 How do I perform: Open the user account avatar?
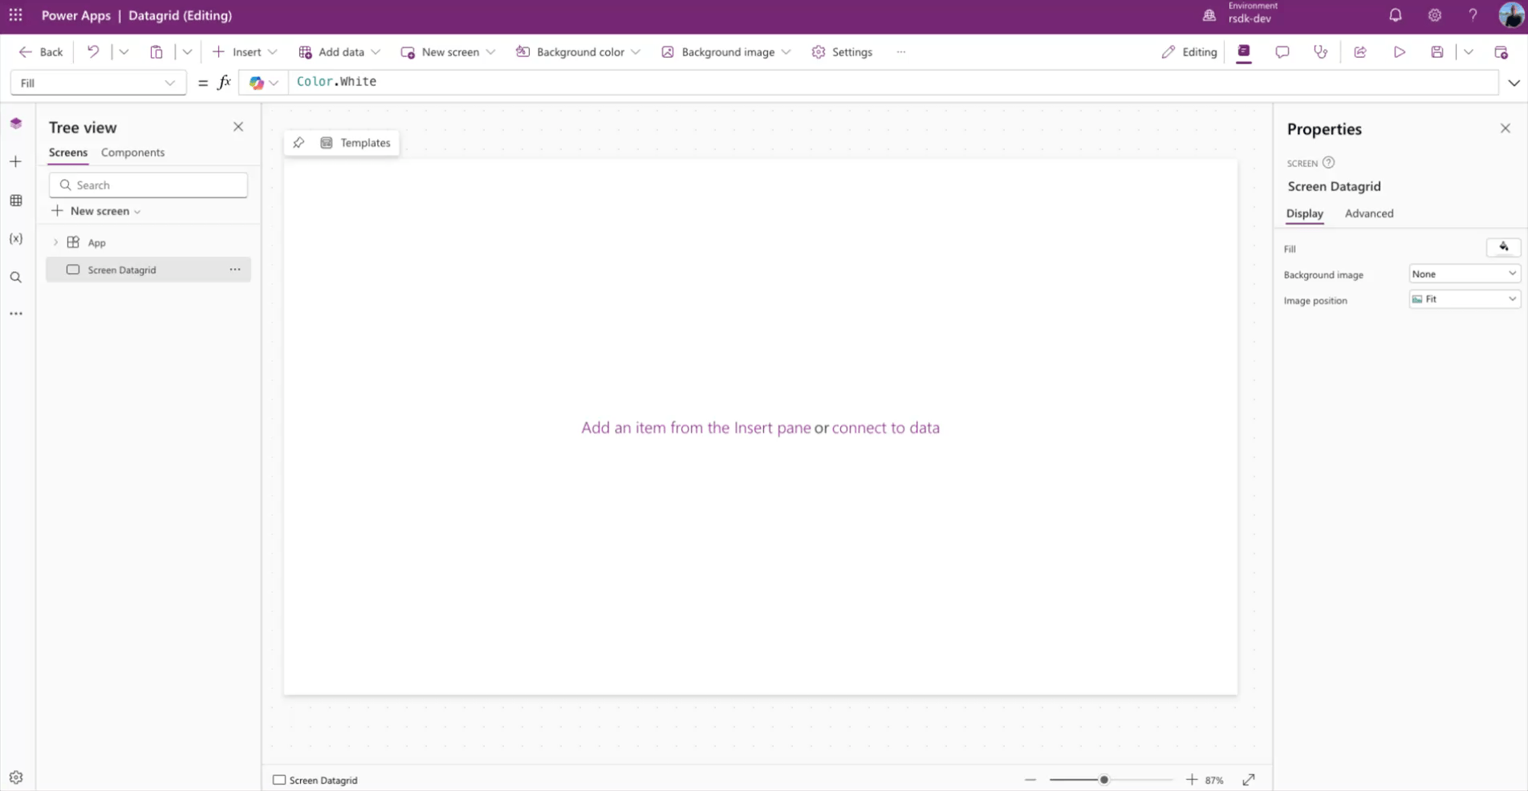coord(1510,15)
